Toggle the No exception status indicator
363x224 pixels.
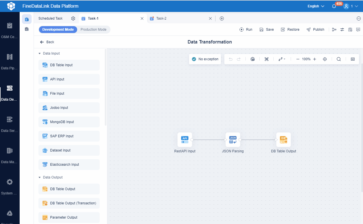point(205,59)
